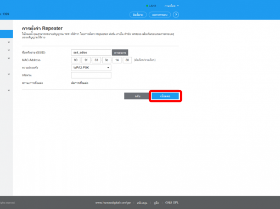Image resolution: width=280 pixels, height=209 pixels.
Task: Click the last MAC address box (88)
Action: click(127, 60)
